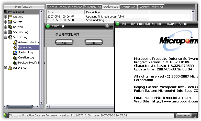Sort log by the Time column header
This screenshot has height=121, width=201.
[x=65, y=12]
